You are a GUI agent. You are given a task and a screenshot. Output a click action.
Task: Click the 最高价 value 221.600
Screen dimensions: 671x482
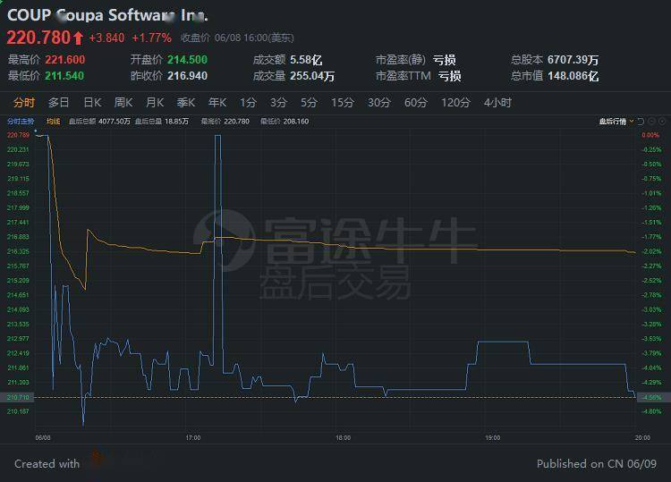(65, 60)
